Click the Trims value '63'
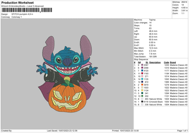The height and width of the screenshot is (133, 189). 150,28
